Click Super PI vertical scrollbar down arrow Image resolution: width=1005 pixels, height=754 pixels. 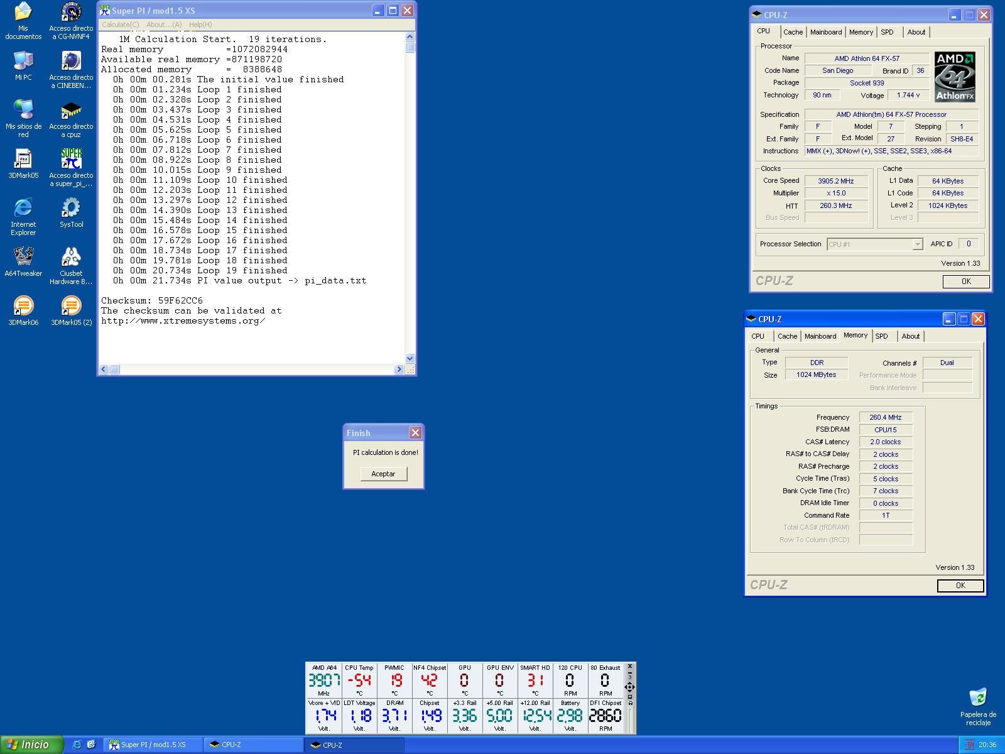[x=410, y=358]
